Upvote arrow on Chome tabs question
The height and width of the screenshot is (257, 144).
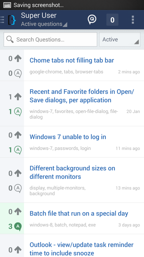pyautogui.click(x=18, y=58)
